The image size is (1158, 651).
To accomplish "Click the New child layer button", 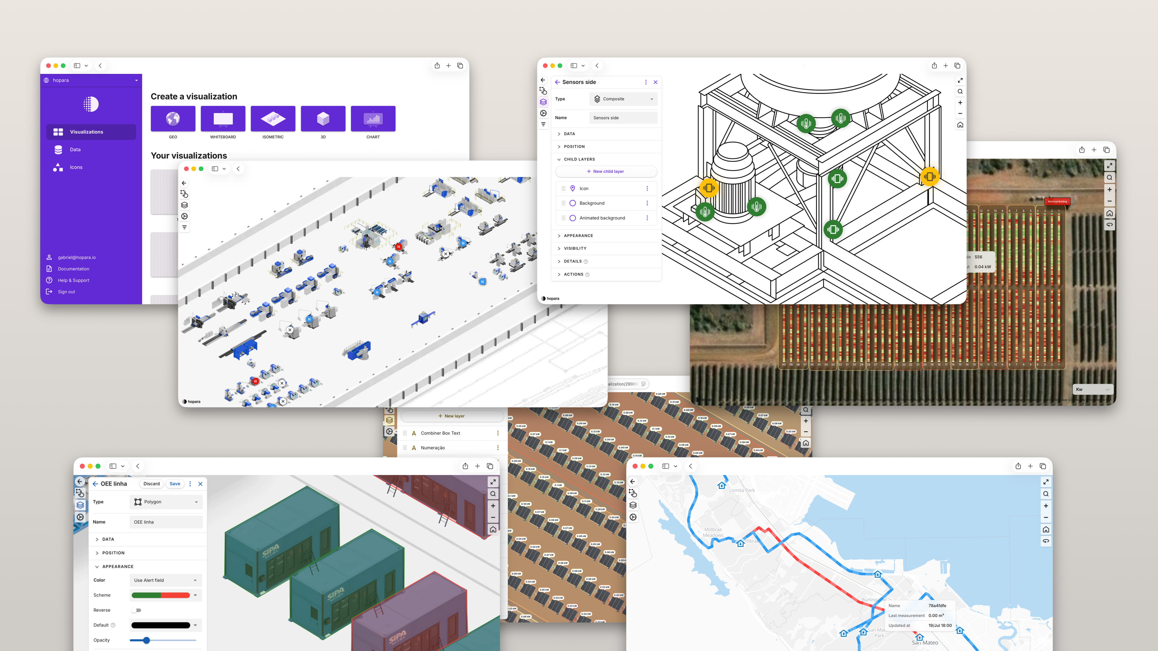I will click(x=606, y=171).
